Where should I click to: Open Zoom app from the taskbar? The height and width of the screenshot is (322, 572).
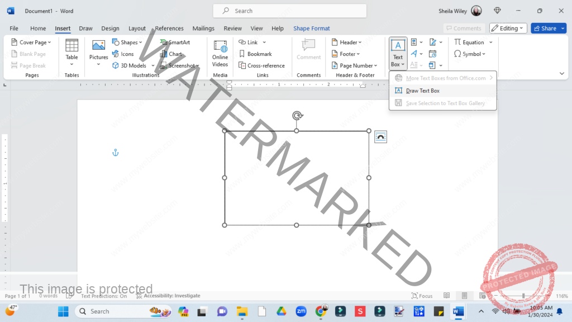point(301,311)
